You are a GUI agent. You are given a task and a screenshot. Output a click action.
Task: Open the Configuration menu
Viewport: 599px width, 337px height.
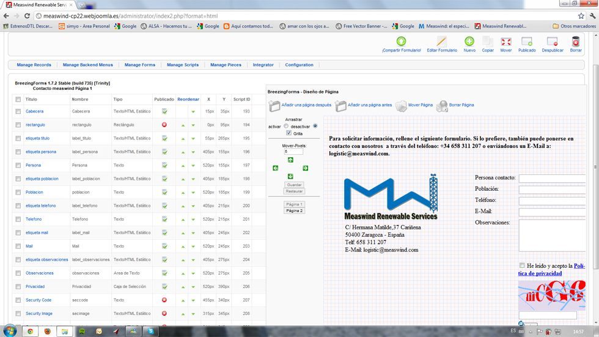pyautogui.click(x=299, y=65)
